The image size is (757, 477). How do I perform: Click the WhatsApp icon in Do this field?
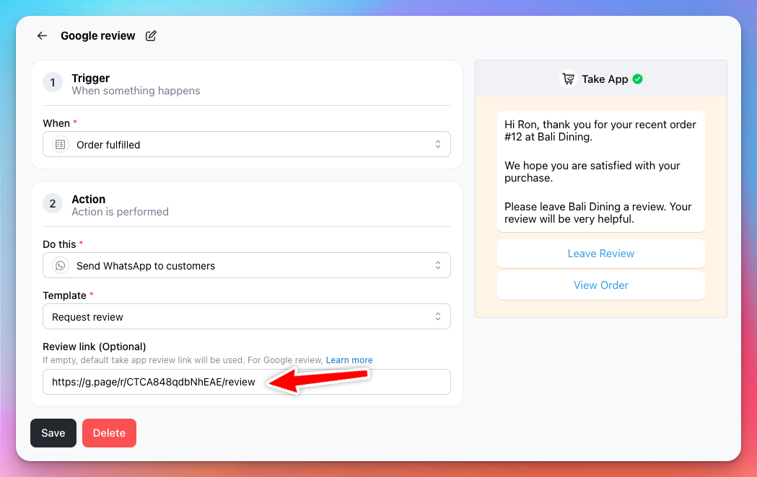[61, 265]
